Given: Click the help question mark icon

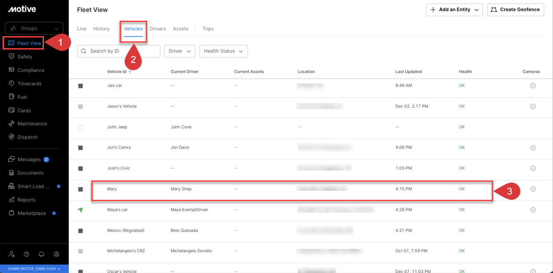Looking at the screenshot, I should coord(27,254).
